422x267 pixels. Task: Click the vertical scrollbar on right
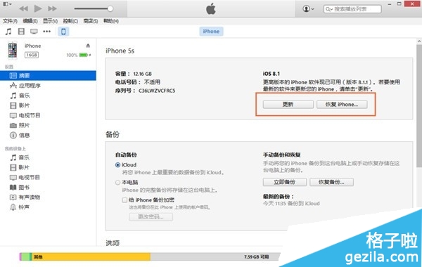[419, 106]
